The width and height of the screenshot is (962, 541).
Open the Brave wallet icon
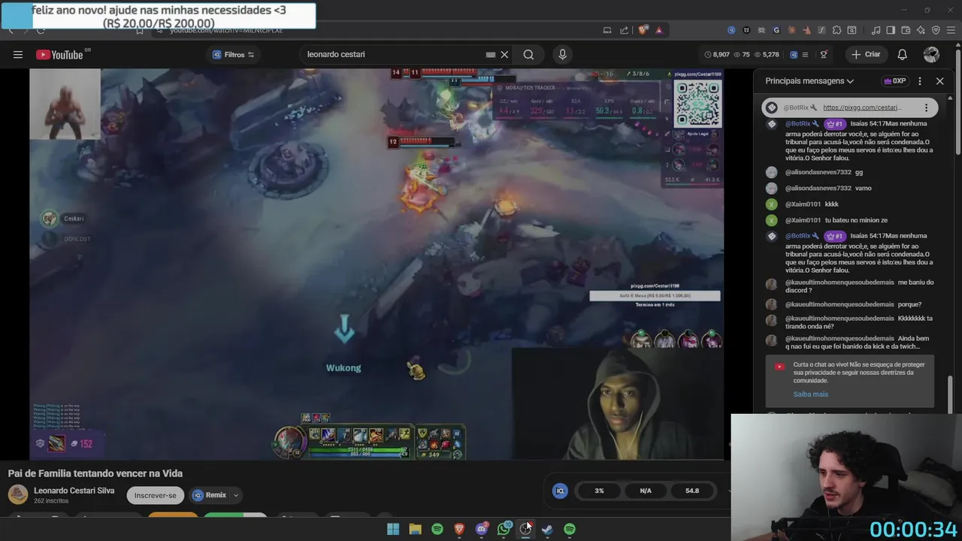click(x=906, y=30)
